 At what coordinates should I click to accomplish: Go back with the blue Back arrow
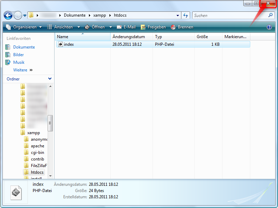pyautogui.click(x=8, y=15)
